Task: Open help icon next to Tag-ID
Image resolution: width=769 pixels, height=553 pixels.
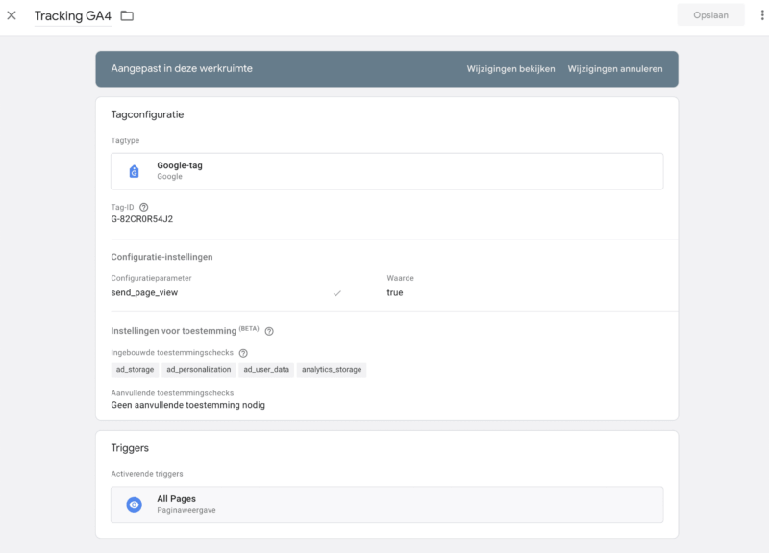Action: [144, 207]
